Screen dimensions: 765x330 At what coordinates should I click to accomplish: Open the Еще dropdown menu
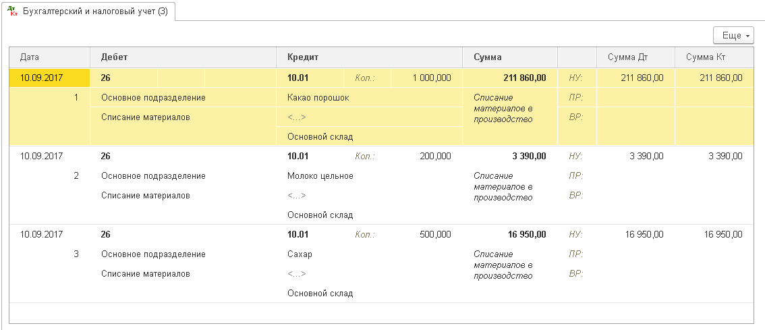pyautogui.click(x=733, y=36)
